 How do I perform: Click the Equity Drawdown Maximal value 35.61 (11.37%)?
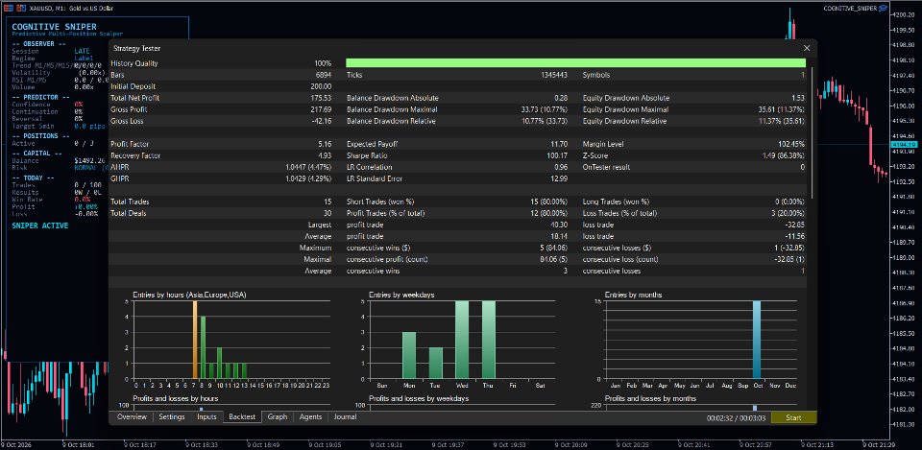tap(782, 109)
